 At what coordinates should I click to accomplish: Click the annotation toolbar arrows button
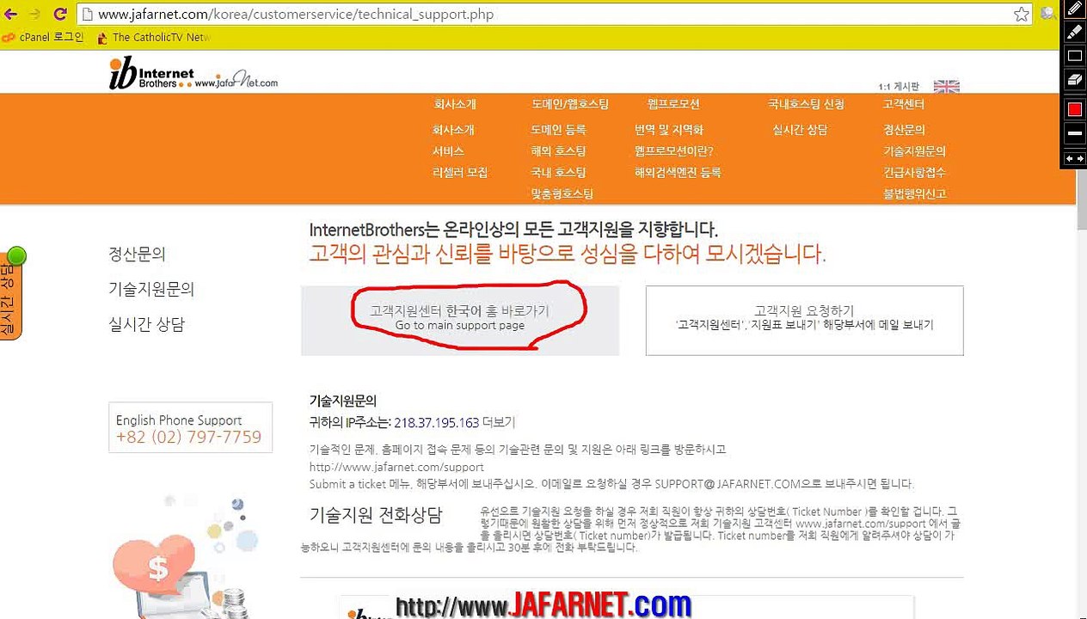(1074, 158)
